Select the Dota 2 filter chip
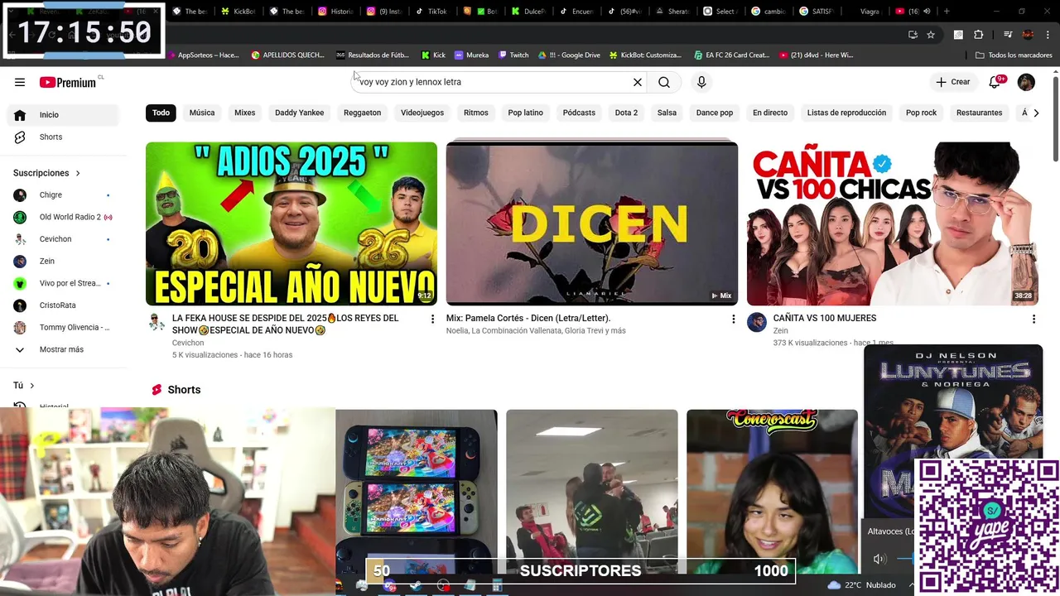 (626, 113)
